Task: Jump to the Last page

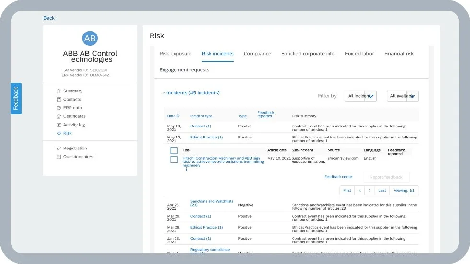Action: click(x=382, y=190)
